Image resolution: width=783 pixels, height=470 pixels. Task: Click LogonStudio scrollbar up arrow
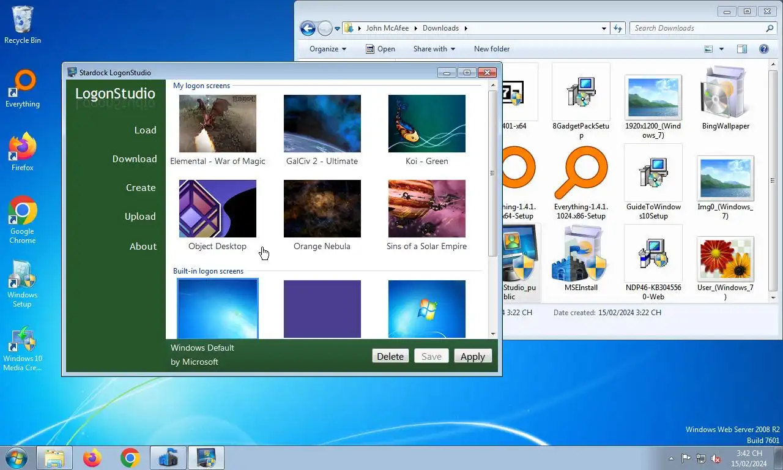[493, 85]
